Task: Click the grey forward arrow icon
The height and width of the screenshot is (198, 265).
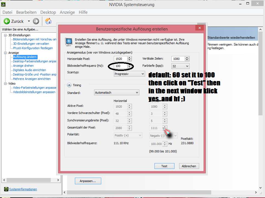Action: [36, 21]
